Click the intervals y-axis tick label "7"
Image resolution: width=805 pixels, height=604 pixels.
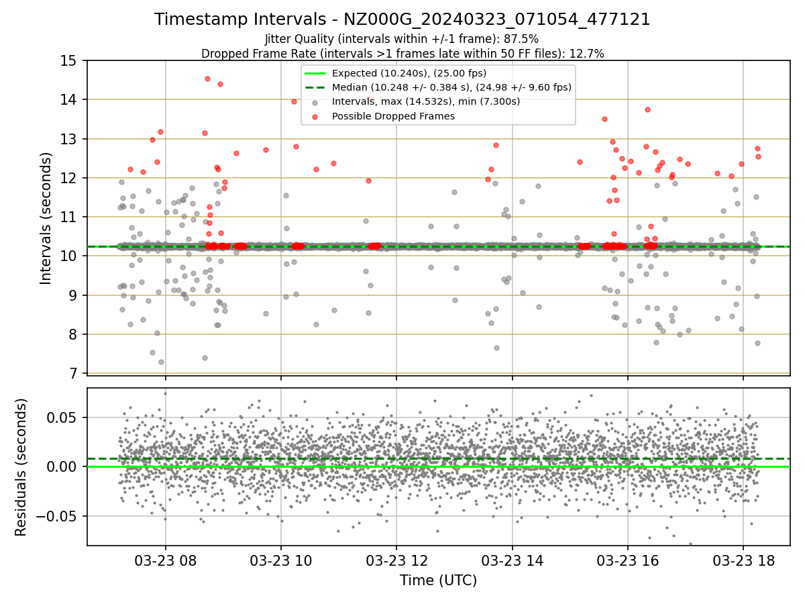coord(74,373)
